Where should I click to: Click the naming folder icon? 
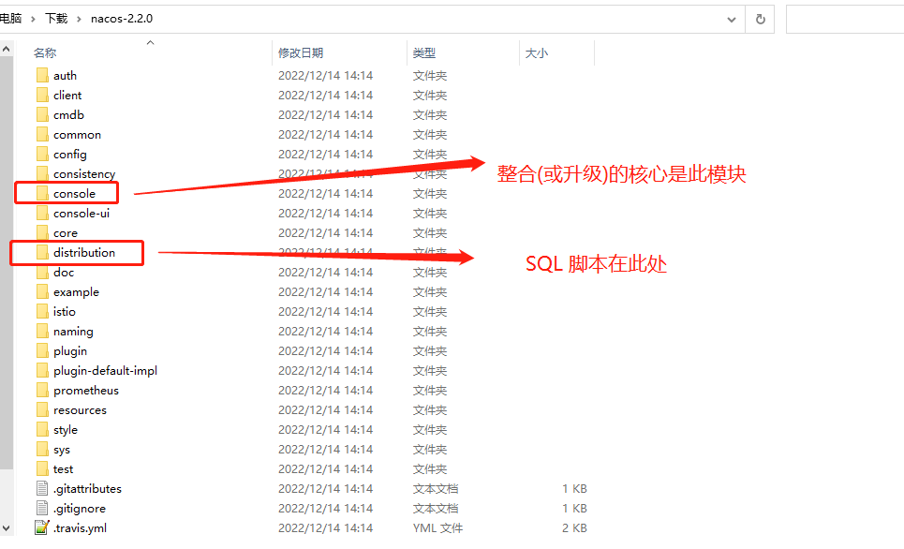pyautogui.click(x=42, y=331)
